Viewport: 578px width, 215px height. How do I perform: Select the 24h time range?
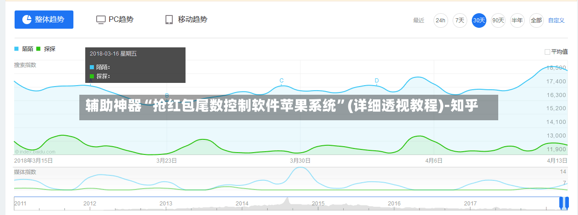click(440, 20)
